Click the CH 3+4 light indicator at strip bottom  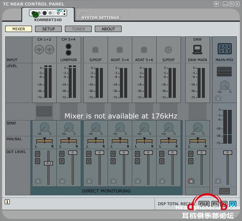coord(62,181)
